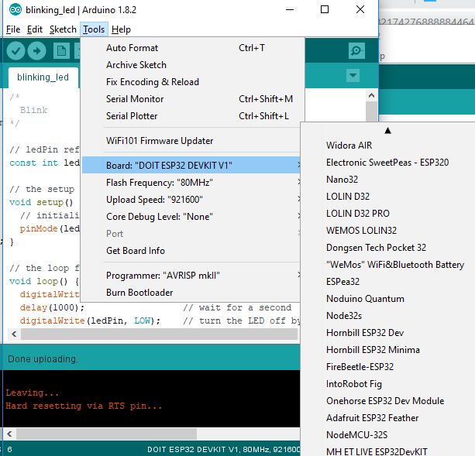Click 'Hard resetting via RTS pin...' console line
This screenshot has height=456, width=475.
[x=84, y=406]
